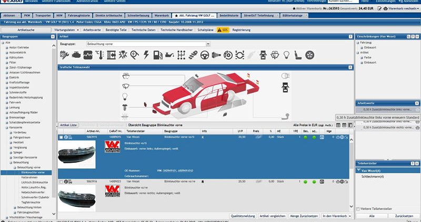Select the electrics lightning bolt icon
421x222 pixels.
146,55
